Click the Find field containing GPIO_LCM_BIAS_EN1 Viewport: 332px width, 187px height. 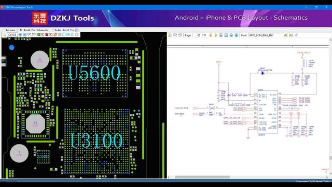tap(265, 35)
